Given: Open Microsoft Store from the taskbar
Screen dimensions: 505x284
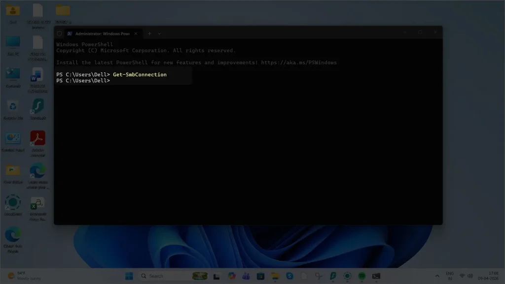Looking at the screenshot, I should pyautogui.click(x=260, y=276).
